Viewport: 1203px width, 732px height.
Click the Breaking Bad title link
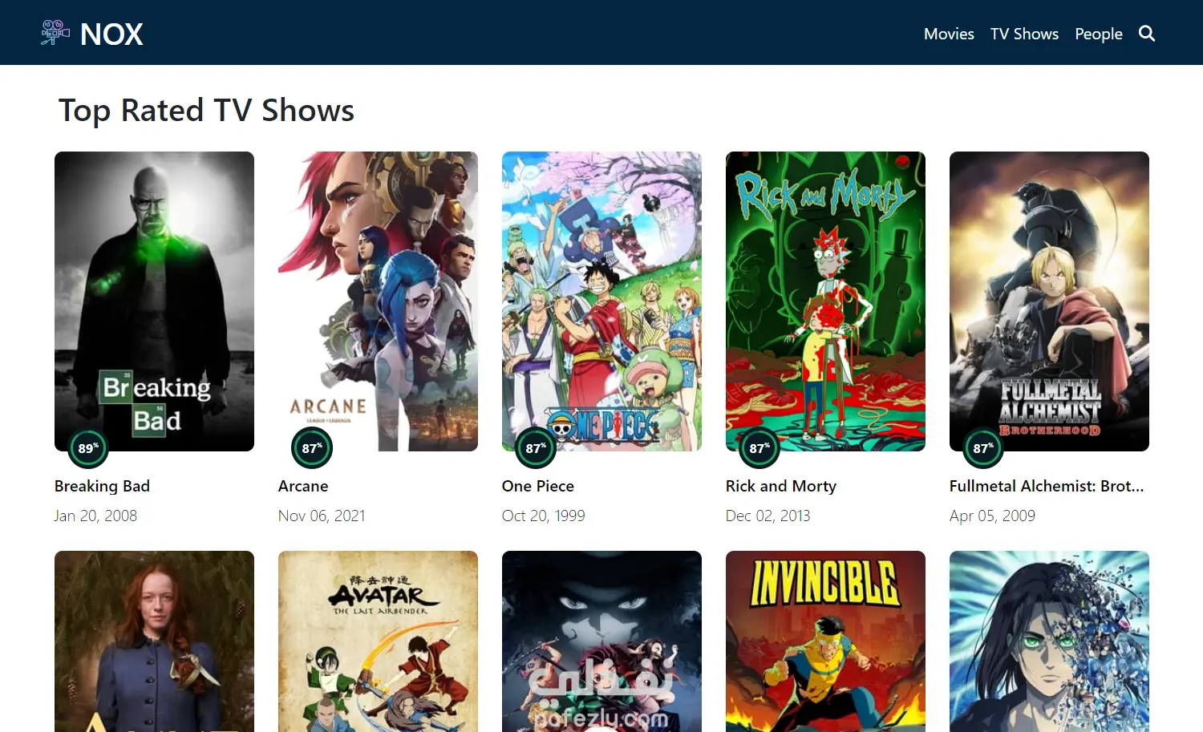click(x=102, y=486)
